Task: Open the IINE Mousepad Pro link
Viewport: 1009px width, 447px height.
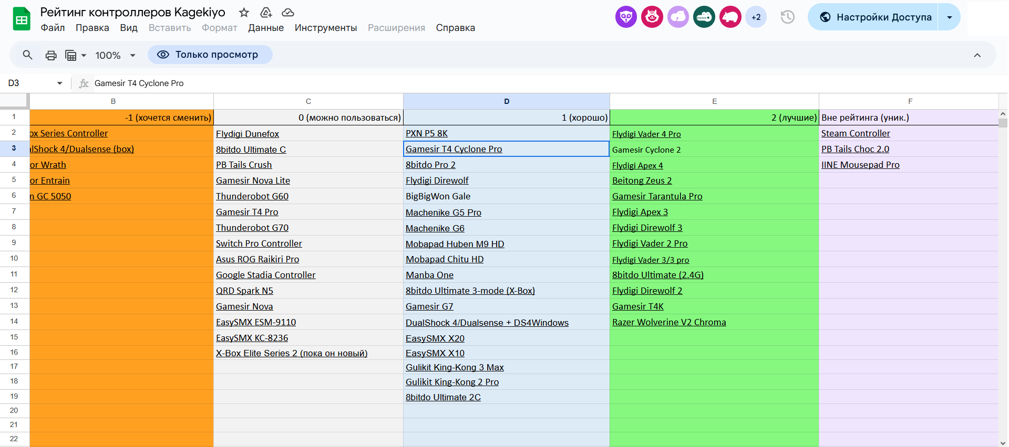Action: [860, 165]
